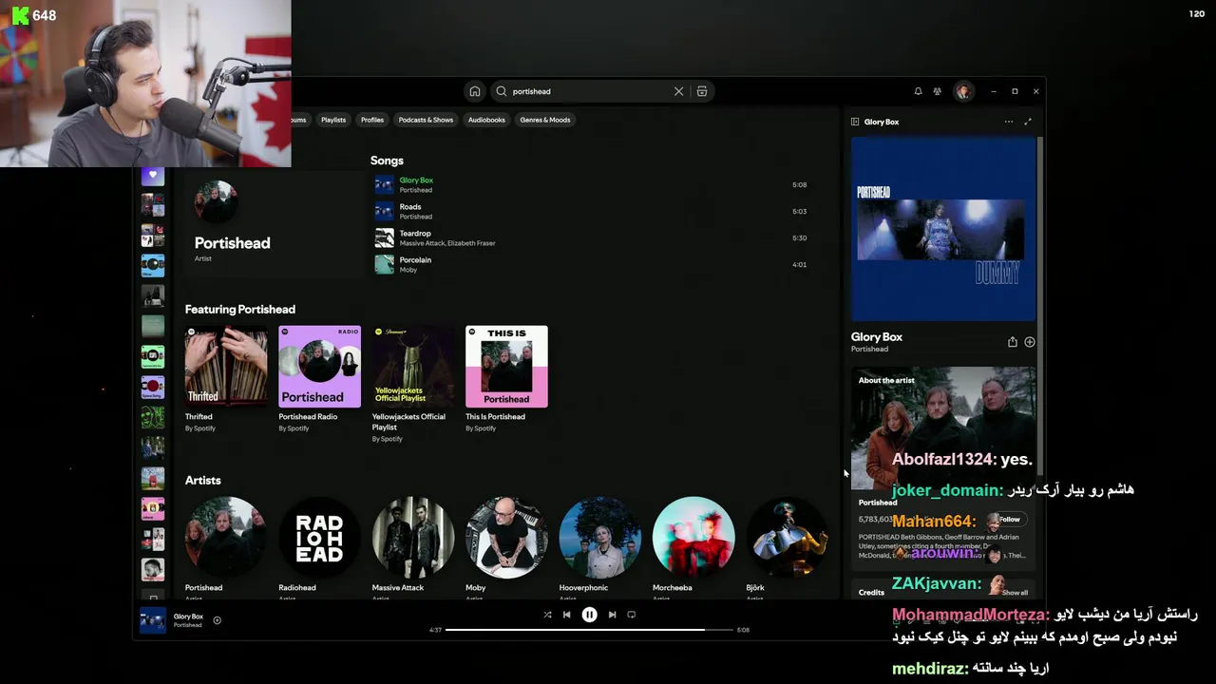The image size is (1216, 684).
Task: Click the Porcelain song cover icon
Action: coord(384,264)
